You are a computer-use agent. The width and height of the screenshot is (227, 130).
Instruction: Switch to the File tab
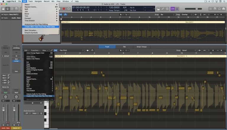(124, 47)
